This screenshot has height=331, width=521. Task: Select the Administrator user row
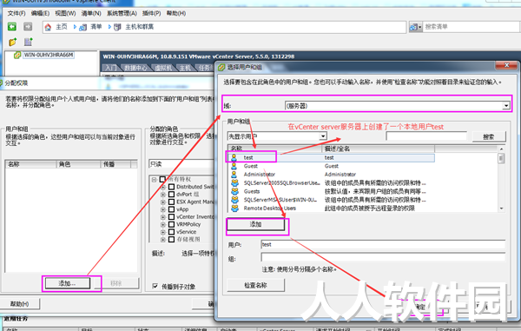(331, 174)
